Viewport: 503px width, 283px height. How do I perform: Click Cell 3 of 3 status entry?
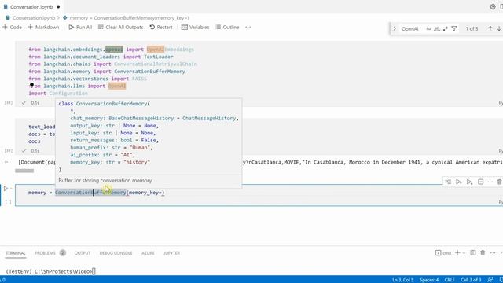tap(472, 280)
